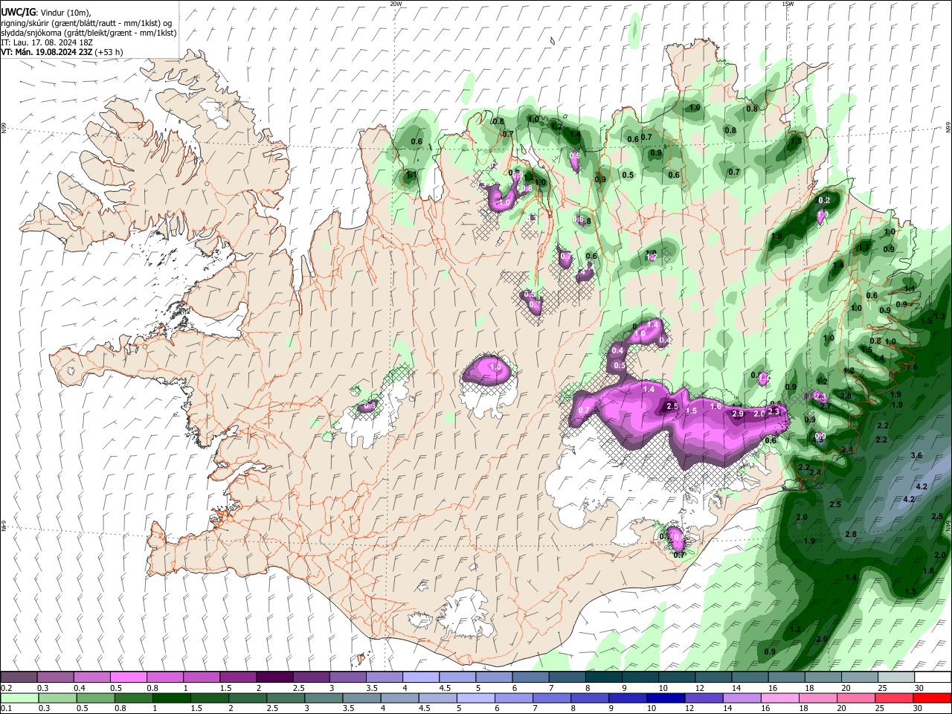Click the '3.6' rainfall value offshore
The width and height of the screenshot is (952, 714).
[x=916, y=455]
